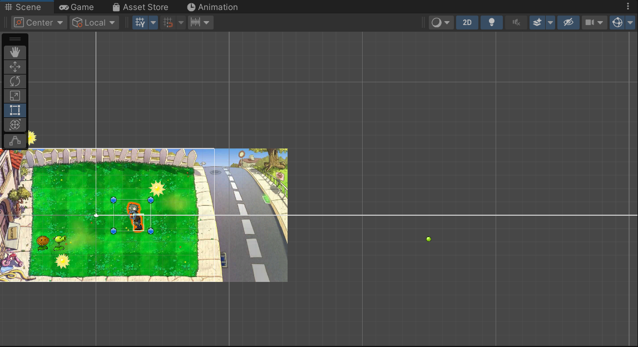
Task: Toggle hidden objects visibility eye
Action: 567,23
